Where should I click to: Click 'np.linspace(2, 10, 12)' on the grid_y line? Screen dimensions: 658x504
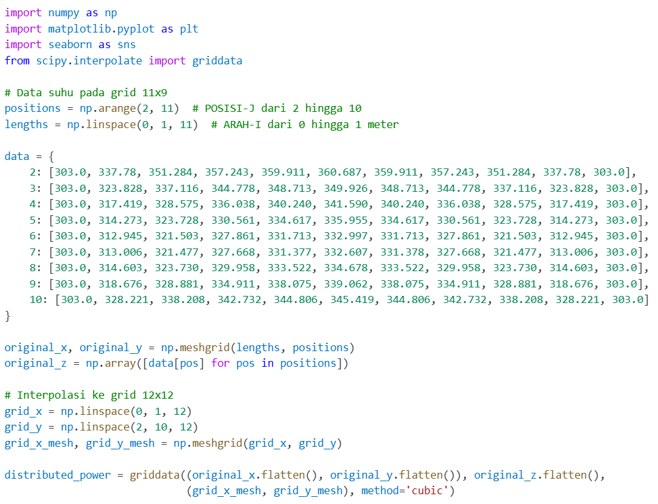tap(130, 427)
